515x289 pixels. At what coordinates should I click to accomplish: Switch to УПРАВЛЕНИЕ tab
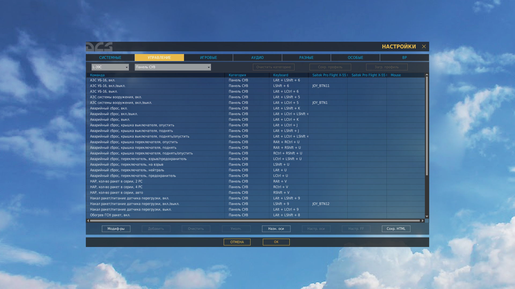(159, 58)
